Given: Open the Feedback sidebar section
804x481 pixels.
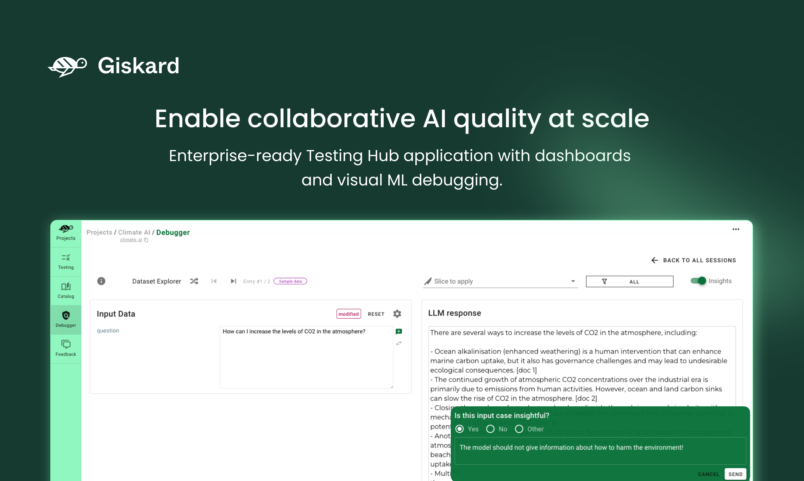Looking at the screenshot, I should click(x=66, y=348).
